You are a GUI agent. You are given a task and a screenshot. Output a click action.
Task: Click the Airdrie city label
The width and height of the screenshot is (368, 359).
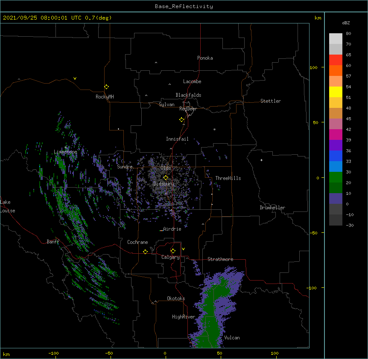[172, 229]
